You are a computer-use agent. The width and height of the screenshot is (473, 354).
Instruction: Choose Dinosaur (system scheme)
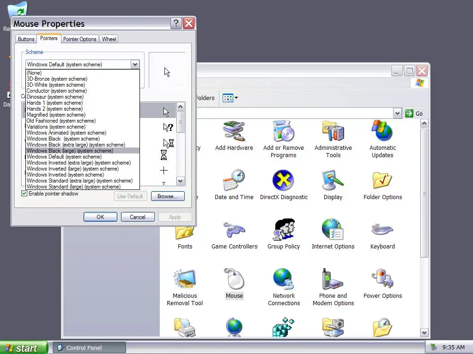click(x=83, y=97)
